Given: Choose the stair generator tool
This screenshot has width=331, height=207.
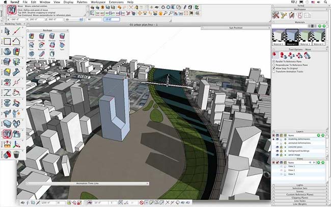Looking at the screenshot, I should click(16, 72).
